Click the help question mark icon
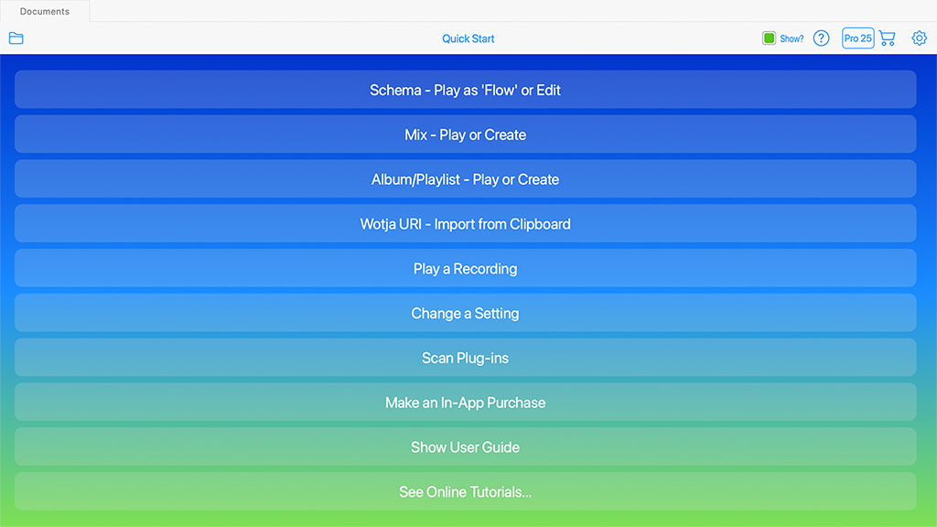 (821, 38)
